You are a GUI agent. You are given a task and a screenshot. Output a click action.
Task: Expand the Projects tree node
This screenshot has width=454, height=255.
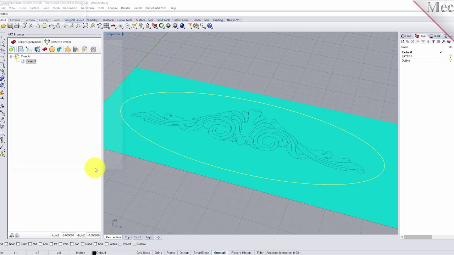tap(11, 57)
